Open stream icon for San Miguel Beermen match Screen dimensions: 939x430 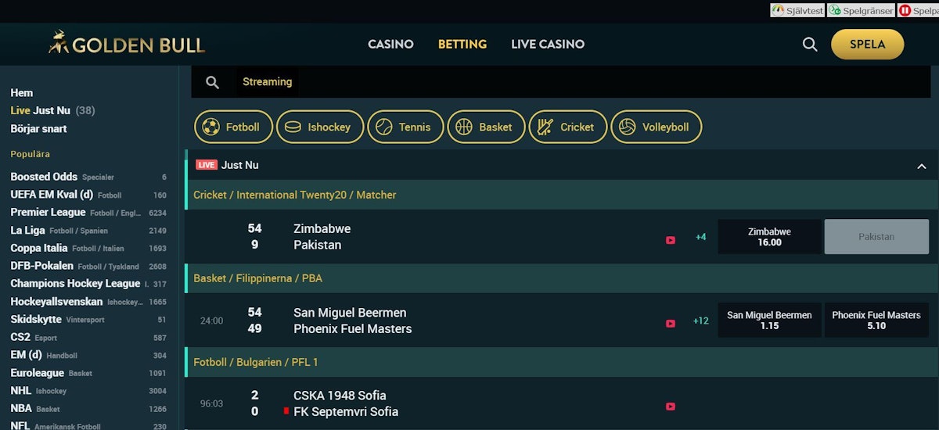point(671,323)
